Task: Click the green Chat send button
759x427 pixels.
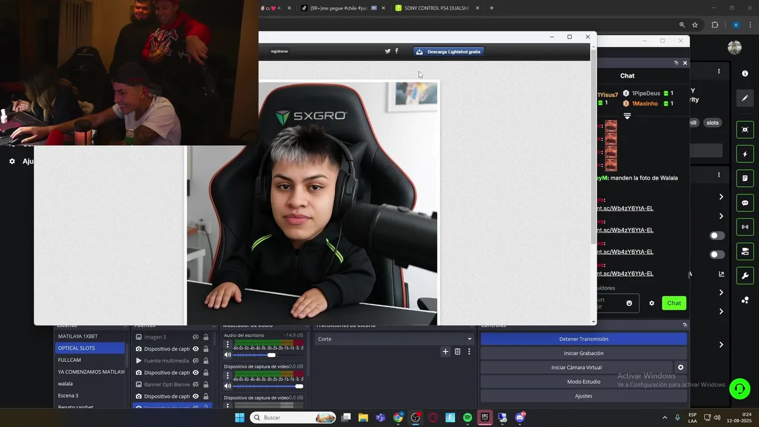Action: click(x=674, y=303)
